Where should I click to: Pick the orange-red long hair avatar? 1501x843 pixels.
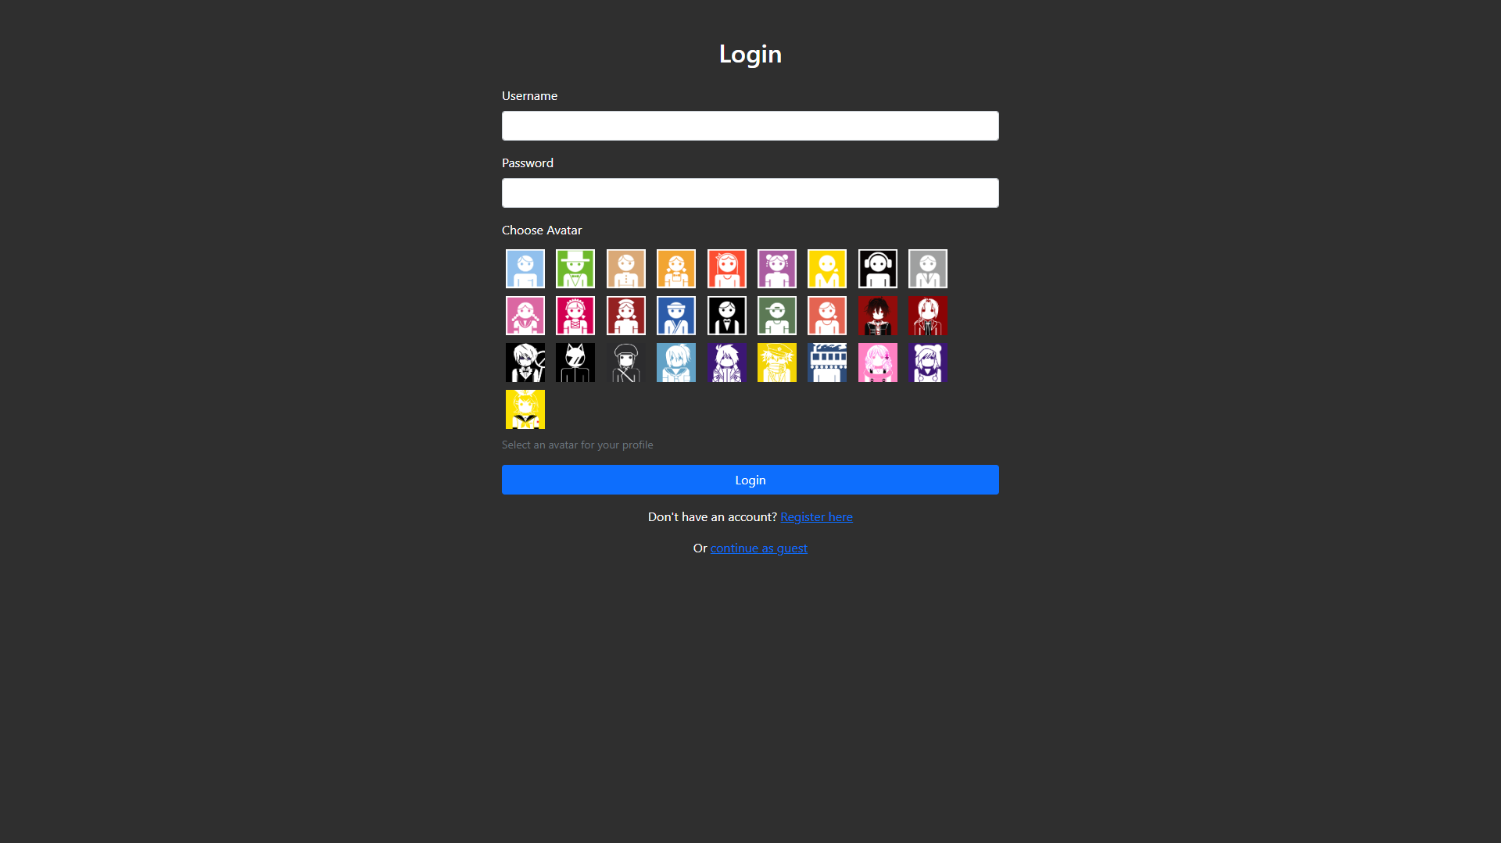[726, 269]
